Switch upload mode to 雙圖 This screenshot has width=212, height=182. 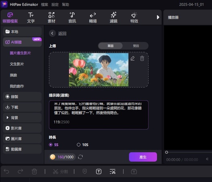(x=136, y=46)
